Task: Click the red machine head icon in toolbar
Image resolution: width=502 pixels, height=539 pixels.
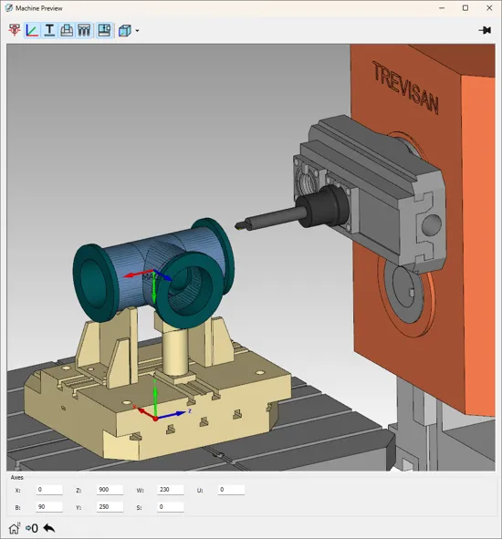Action: tap(15, 30)
